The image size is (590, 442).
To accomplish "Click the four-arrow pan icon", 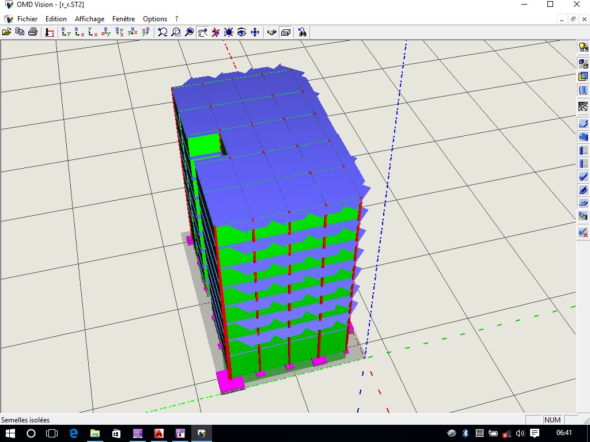I will tap(255, 32).
